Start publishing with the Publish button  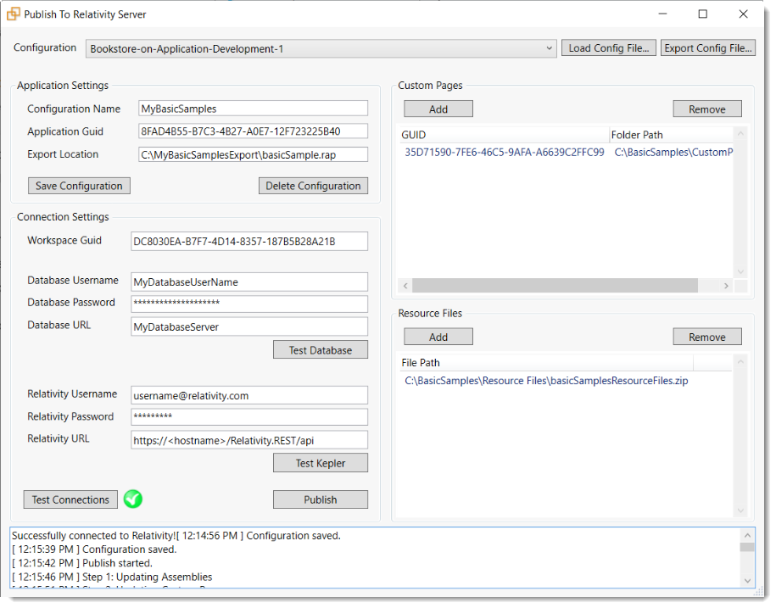(x=321, y=499)
